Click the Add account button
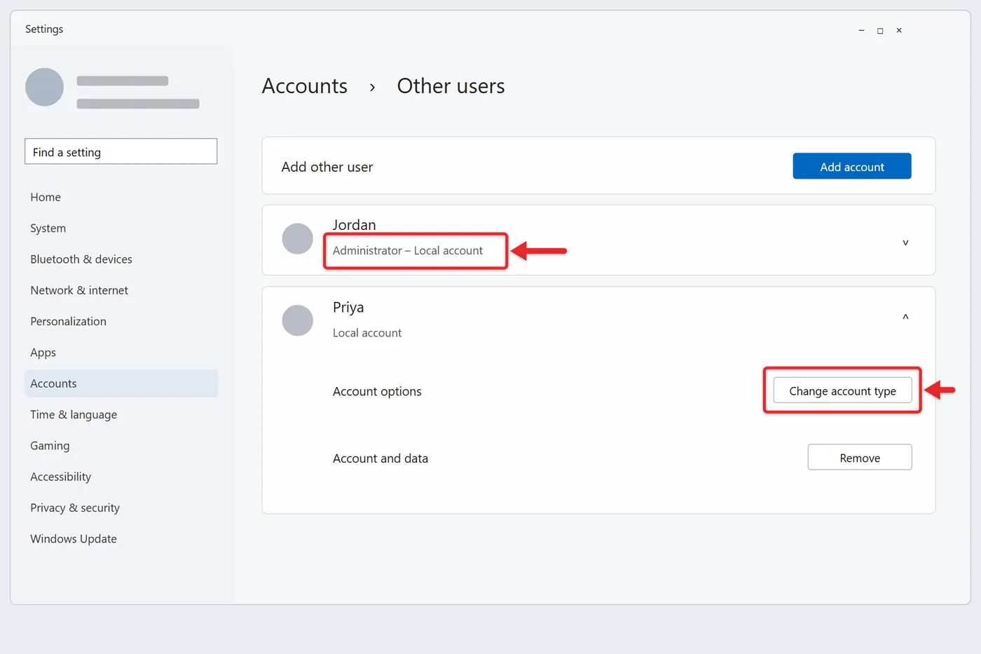 point(852,166)
